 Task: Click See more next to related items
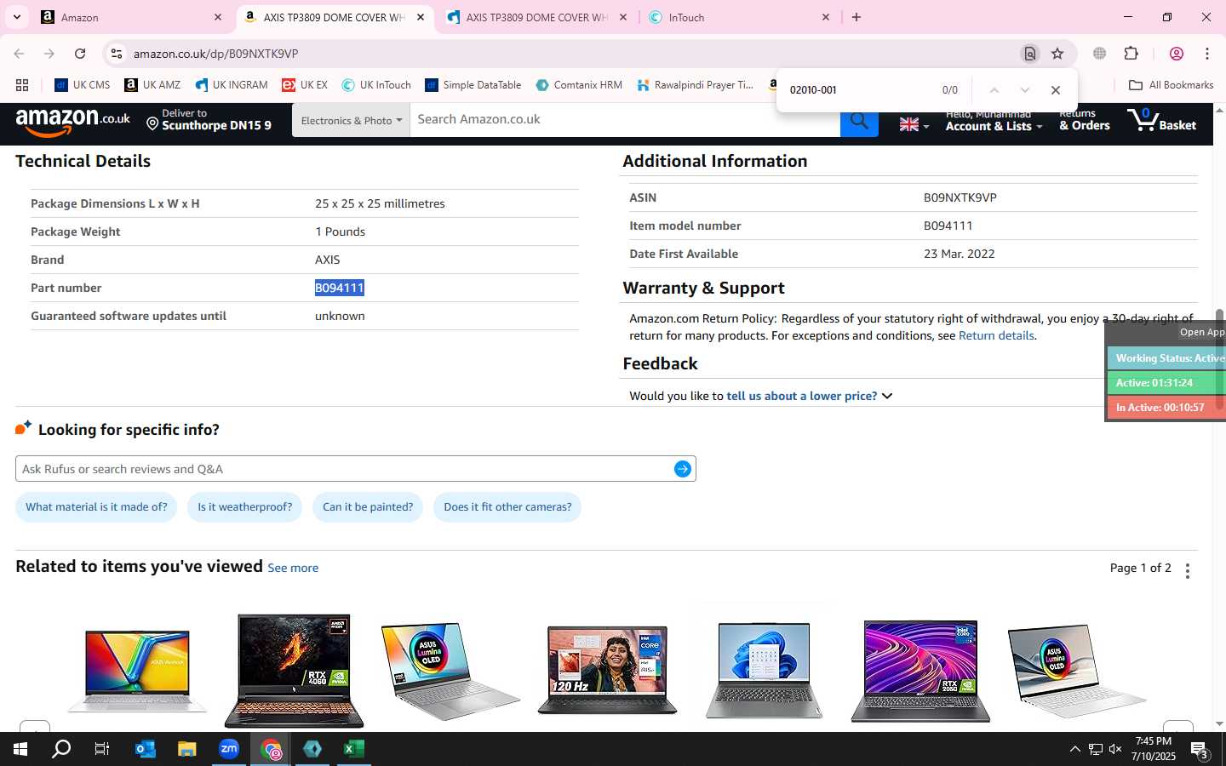pyautogui.click(x=293, y=568)
